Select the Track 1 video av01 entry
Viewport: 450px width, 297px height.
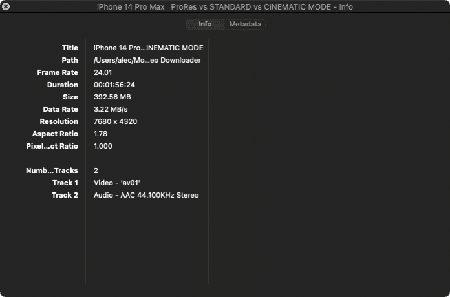(x=117, y=183)
